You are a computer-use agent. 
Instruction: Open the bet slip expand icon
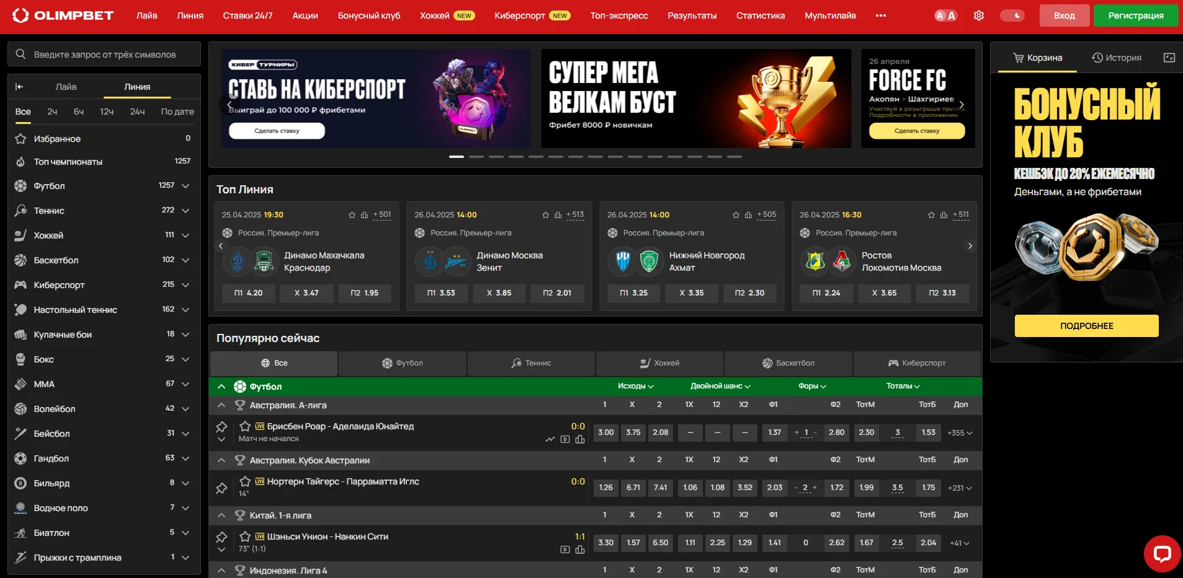[x=1169, y=58]
